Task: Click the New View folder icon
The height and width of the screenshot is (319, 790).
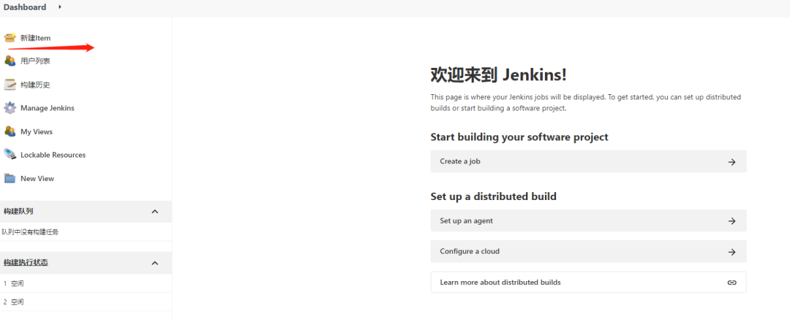Action: [x=10, y=178]
